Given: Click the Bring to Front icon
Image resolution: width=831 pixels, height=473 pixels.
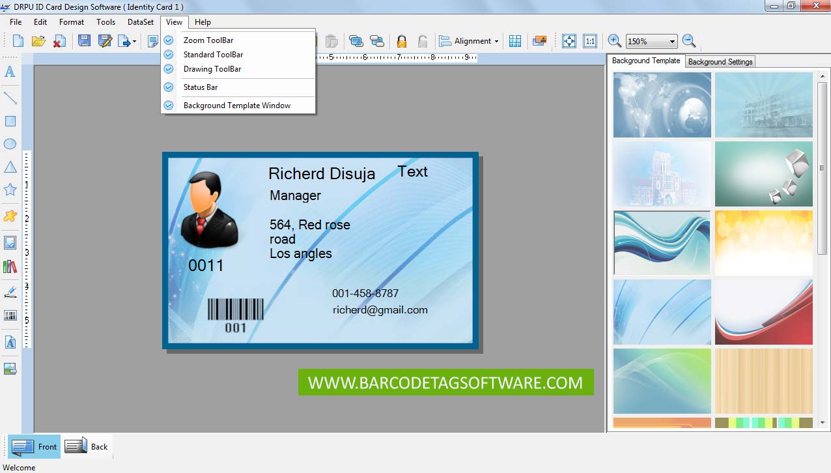Looking at the screenshot, I should click(x=356, y=41).
